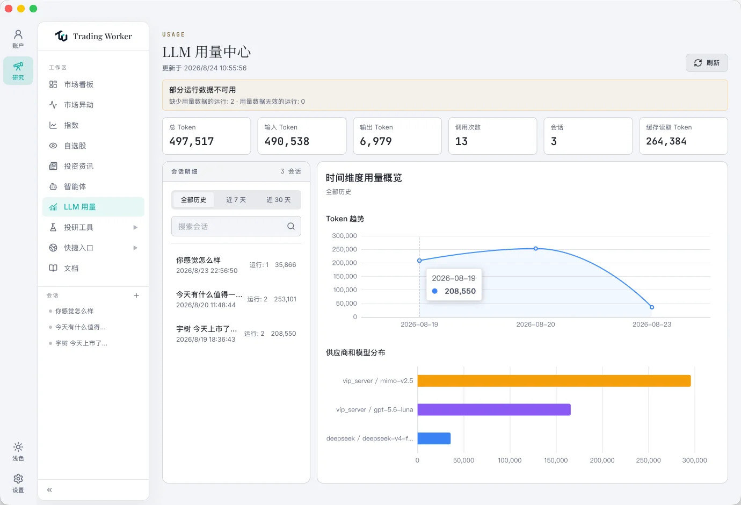Switch to the 近 7 天 tab
This screenshot has height=505, width=741.
pyautogui.click(x=236, y=200)
